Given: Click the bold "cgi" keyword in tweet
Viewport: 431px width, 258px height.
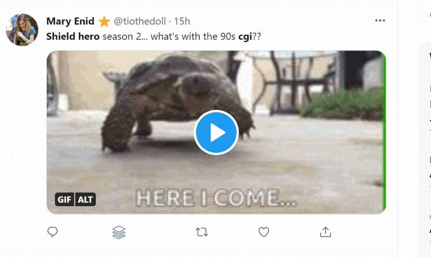Looking at the screenshot, I should 245,37.
